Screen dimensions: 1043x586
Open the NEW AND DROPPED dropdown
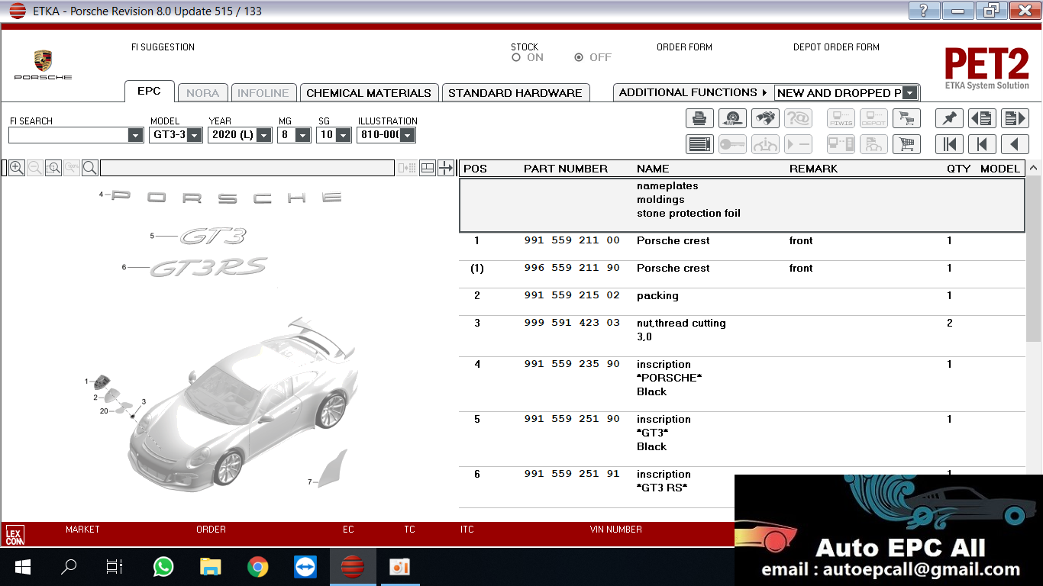pos(909,93)
